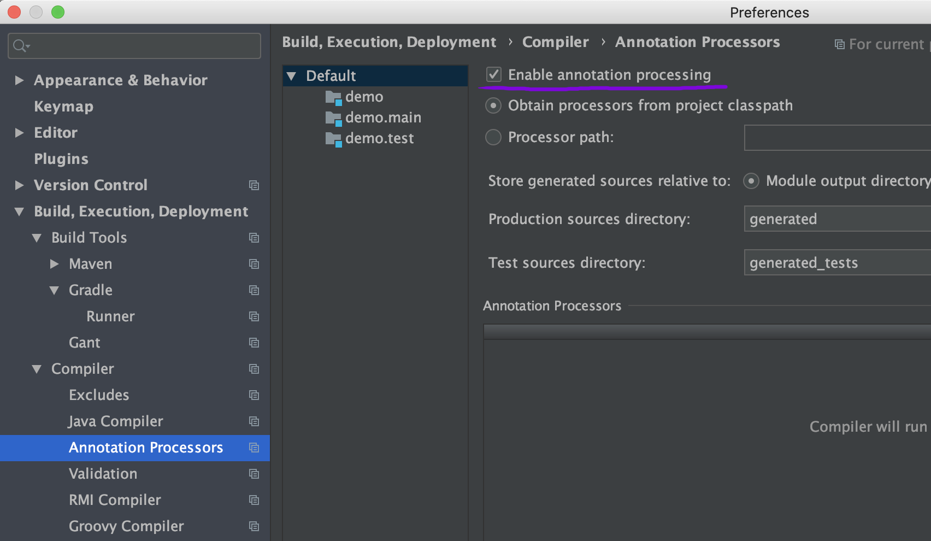Collapse the Default profile tree arrow
Screen dimensions: 931x541
[x=292, y=76]
